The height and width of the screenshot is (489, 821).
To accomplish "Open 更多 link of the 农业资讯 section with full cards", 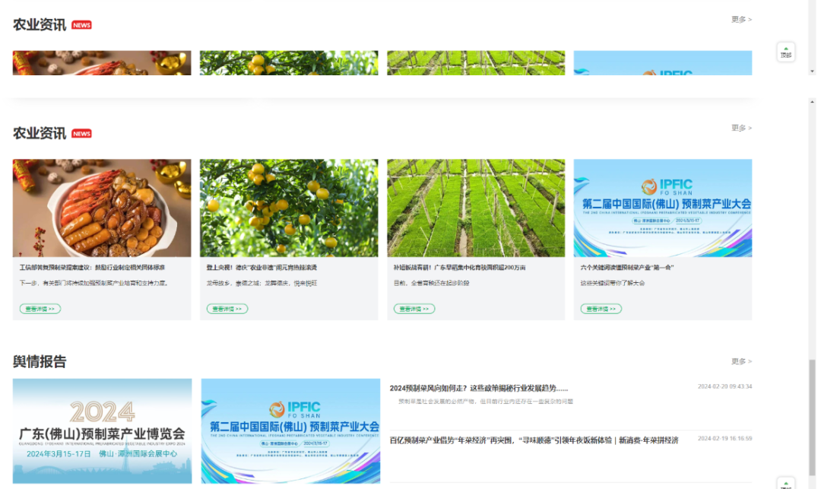I will coord(741,128).
